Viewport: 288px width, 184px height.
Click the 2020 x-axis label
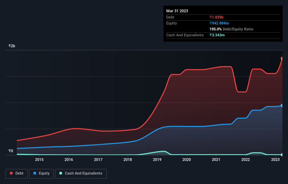(187, 160)
